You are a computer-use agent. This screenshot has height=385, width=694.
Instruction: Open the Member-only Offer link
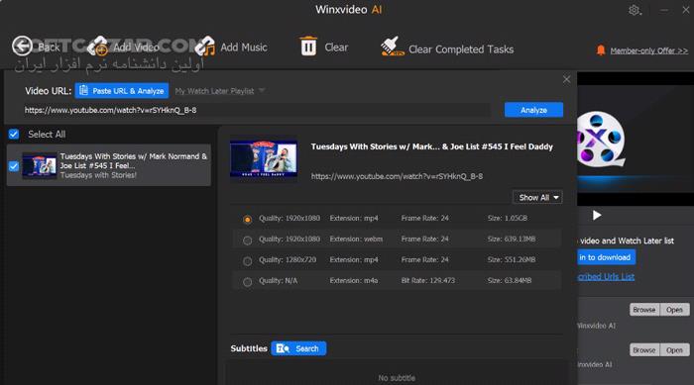648,50
